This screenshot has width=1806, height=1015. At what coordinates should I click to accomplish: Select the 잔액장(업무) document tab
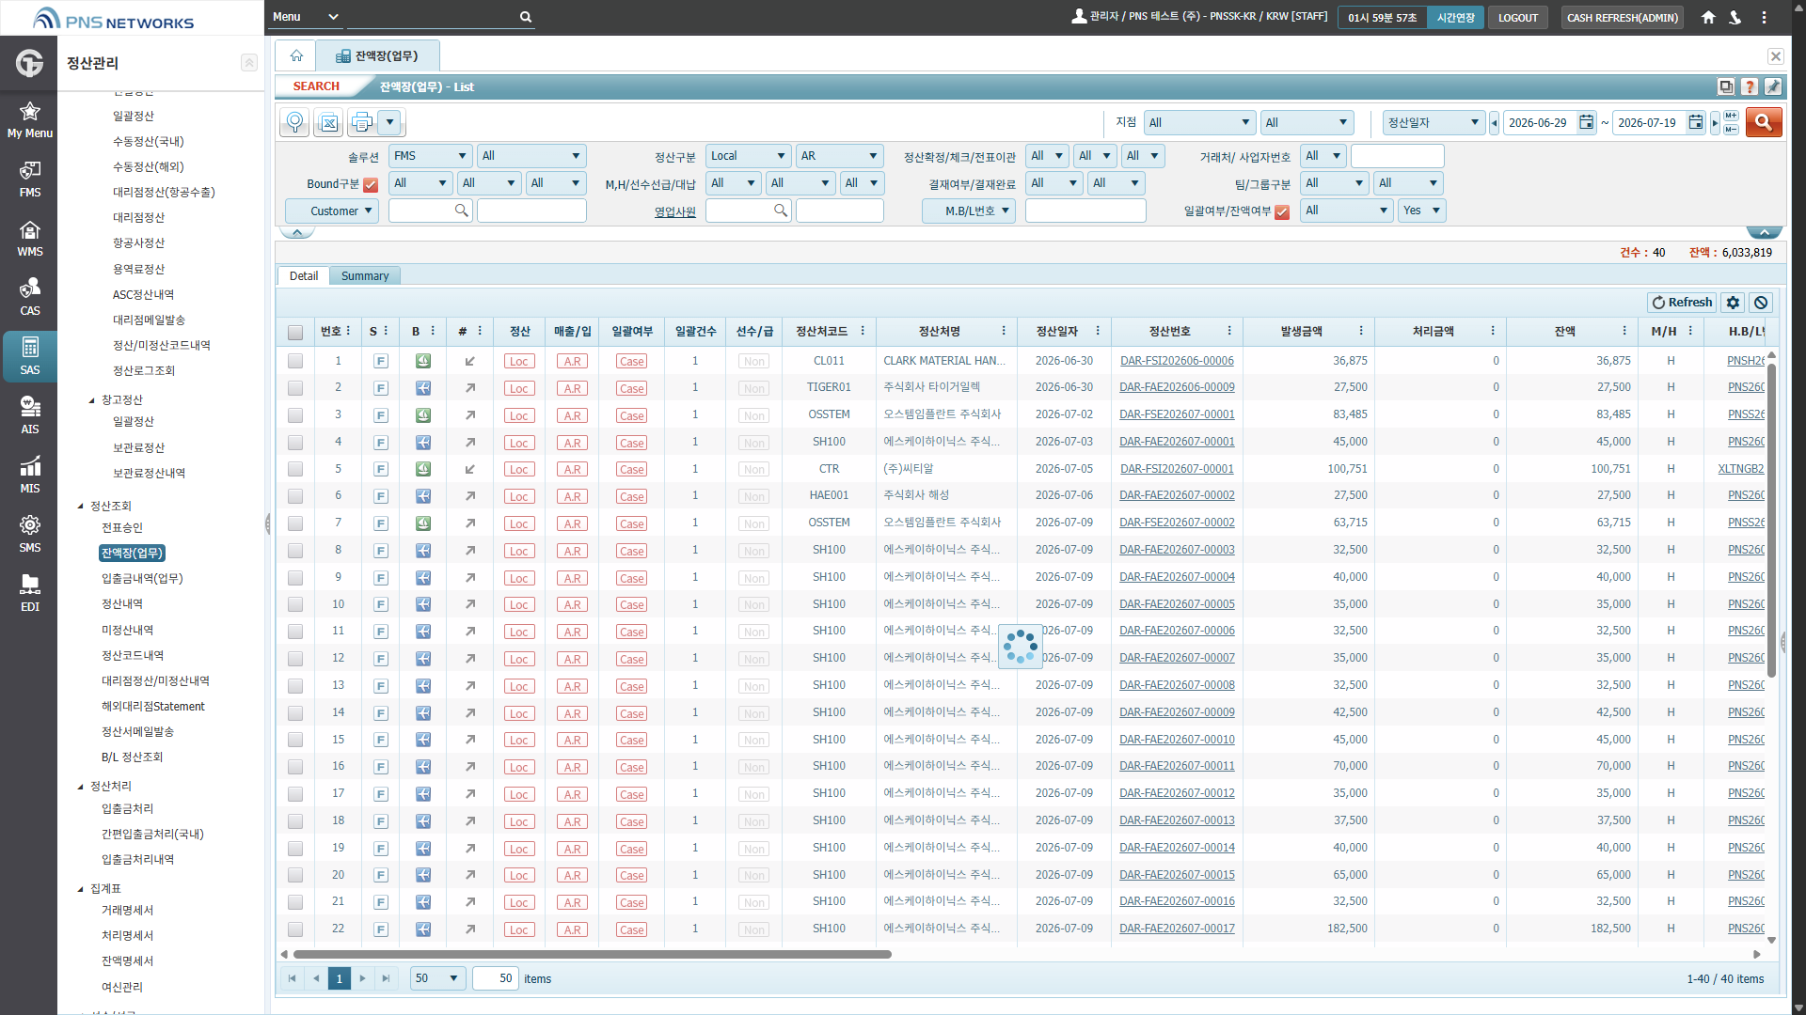pos(377,56)
